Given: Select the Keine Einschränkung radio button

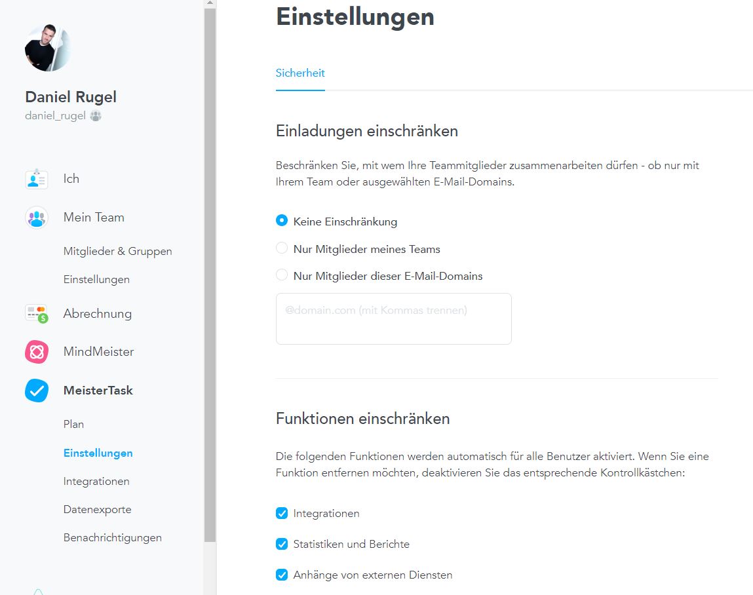Looking at the screenshot, I should coord(282,221).
